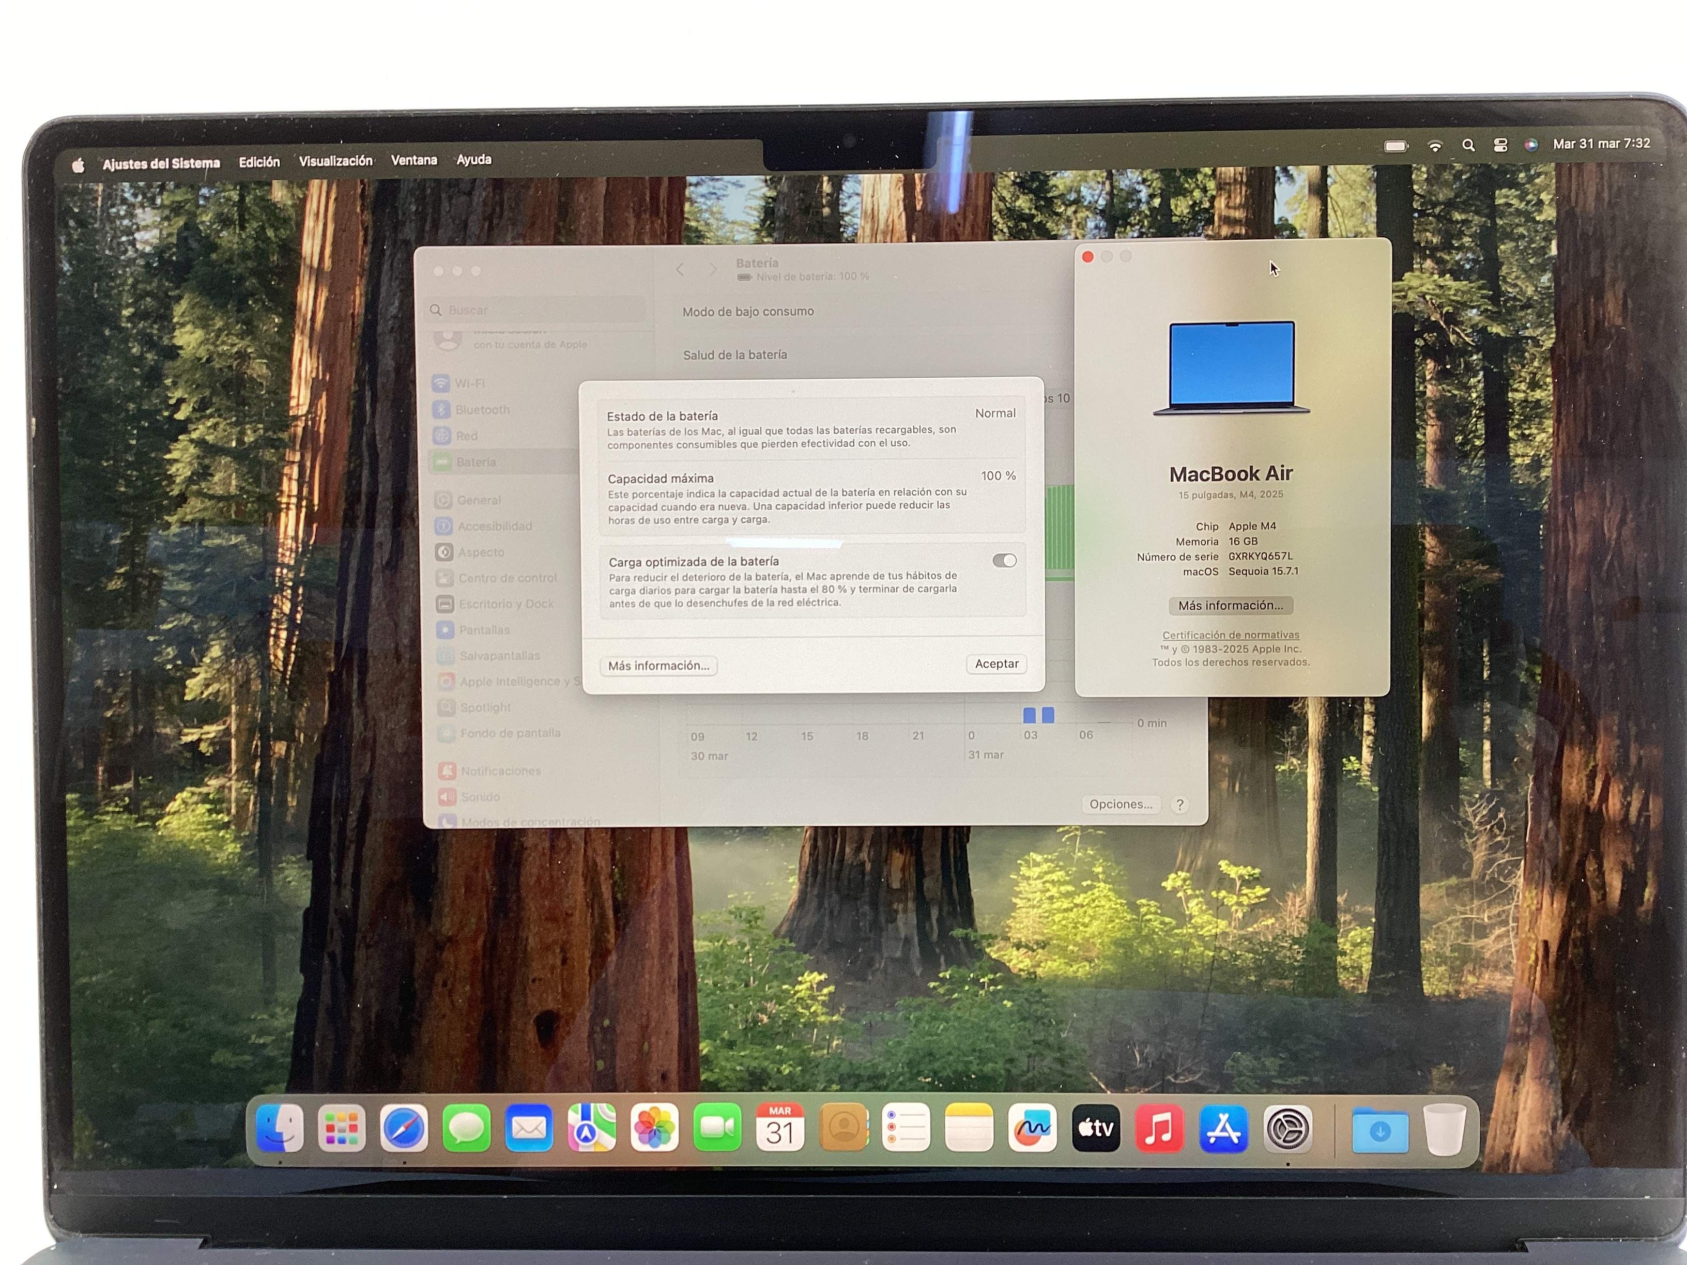
Task: Launch Safari from the Dock
Action: pyautogui.click(x=404, y=1129)
